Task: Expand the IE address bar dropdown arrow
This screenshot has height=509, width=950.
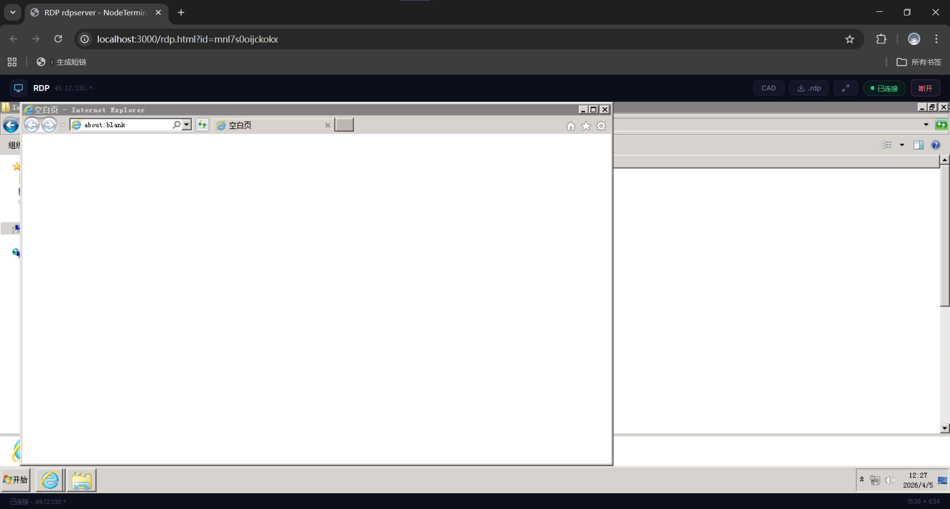Action: tap(187, 125)
